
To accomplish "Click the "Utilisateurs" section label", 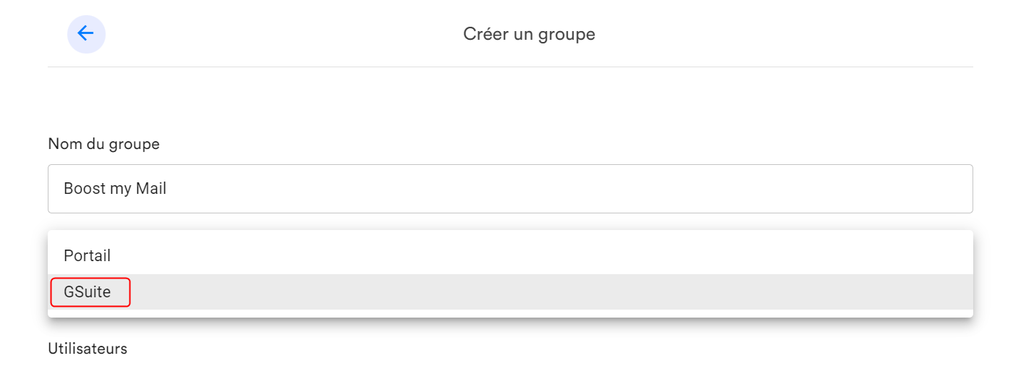I will 88,349.
